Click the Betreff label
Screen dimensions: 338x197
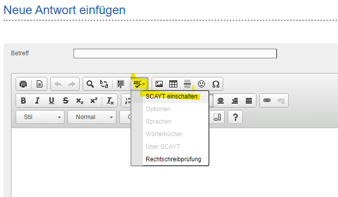20,53
